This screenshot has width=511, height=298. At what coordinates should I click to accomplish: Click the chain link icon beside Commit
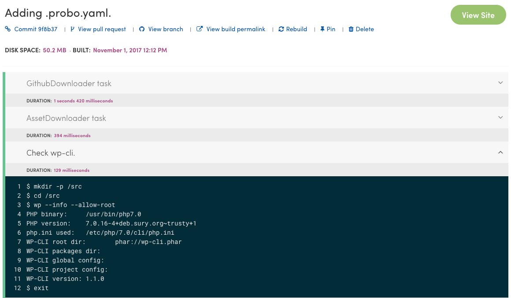[7, 29]
